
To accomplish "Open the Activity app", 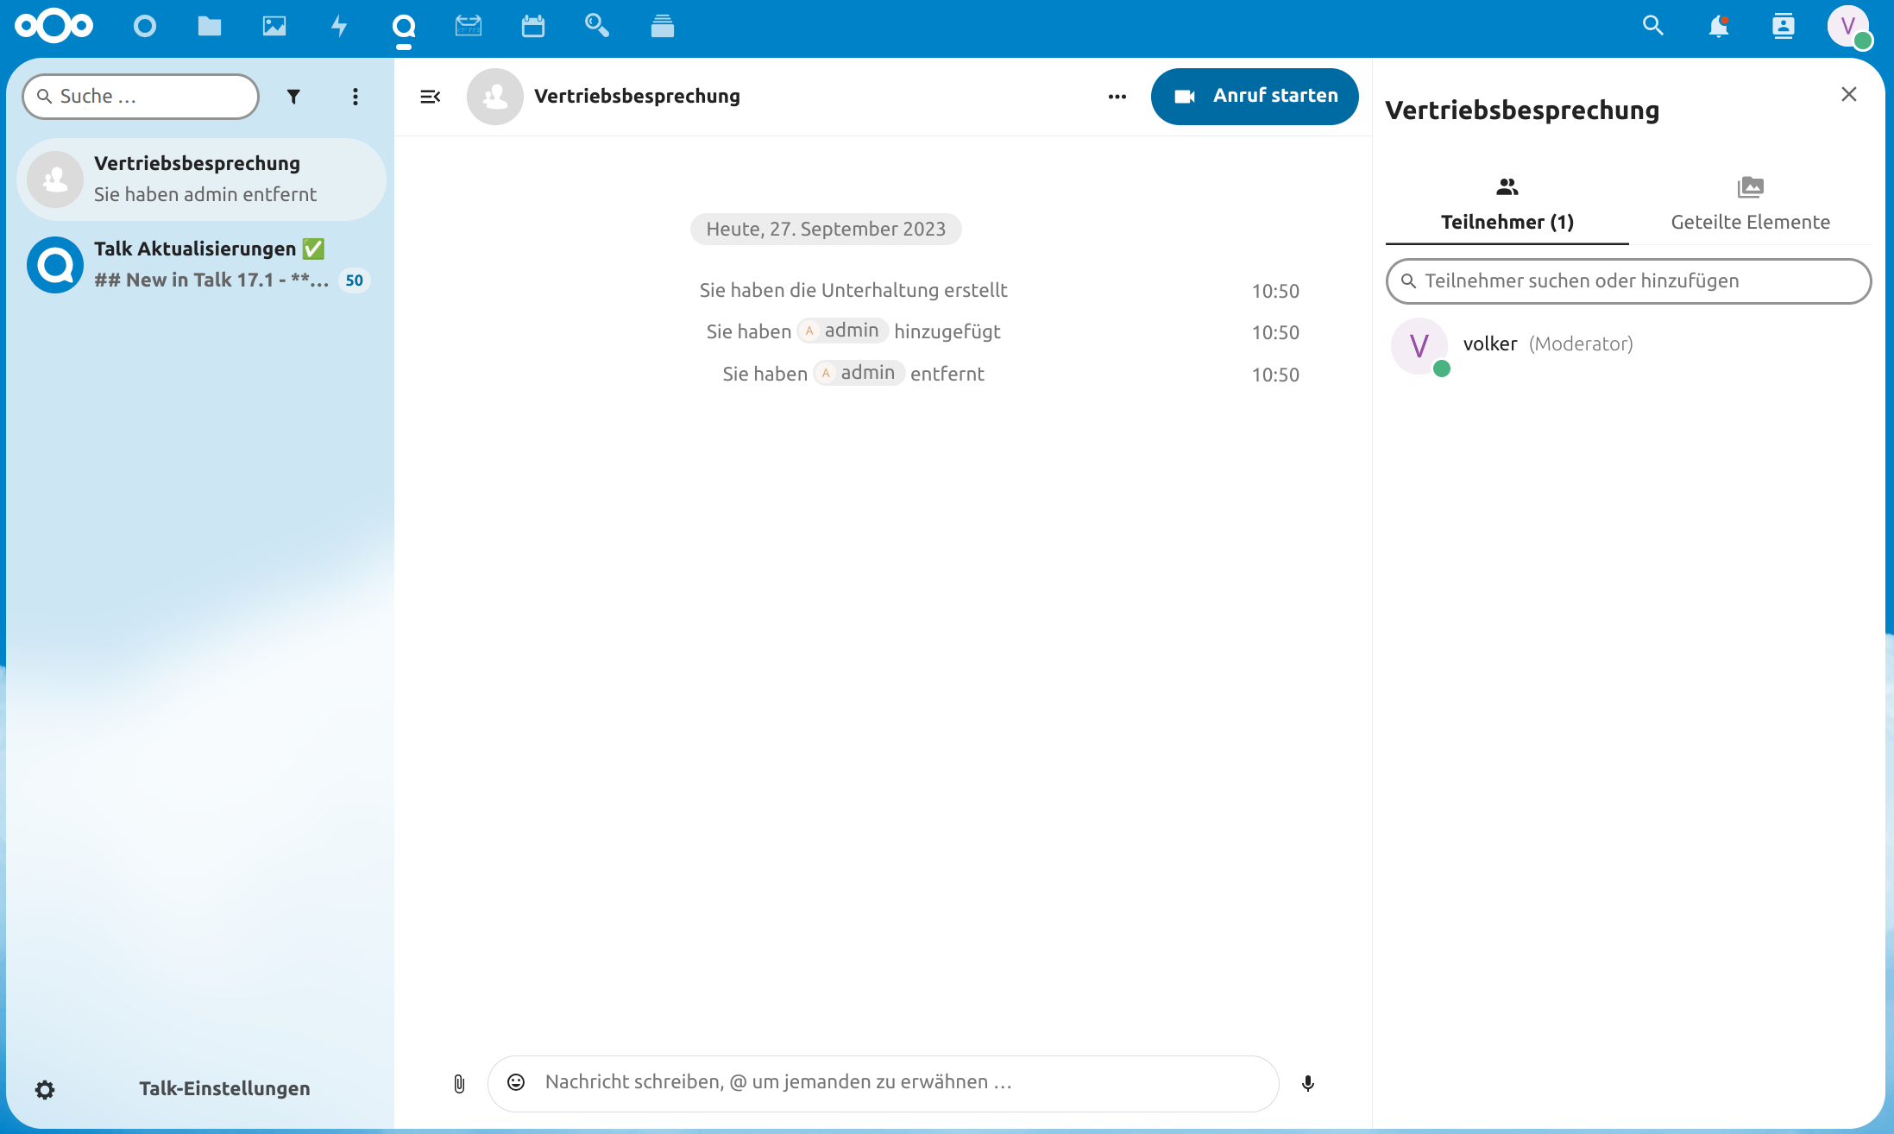I will 338,26.
